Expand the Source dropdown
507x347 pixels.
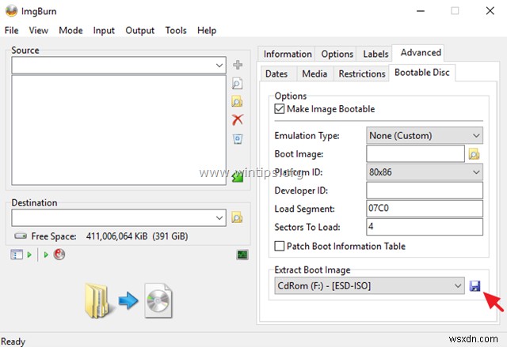coord(219,66)
